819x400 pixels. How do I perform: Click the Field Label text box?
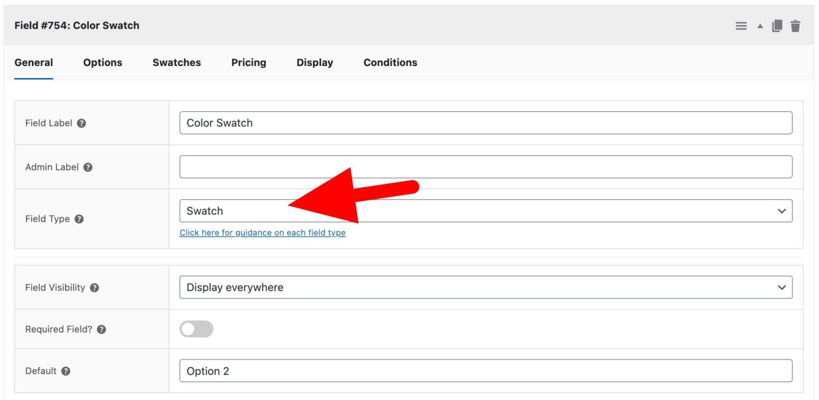485,123
